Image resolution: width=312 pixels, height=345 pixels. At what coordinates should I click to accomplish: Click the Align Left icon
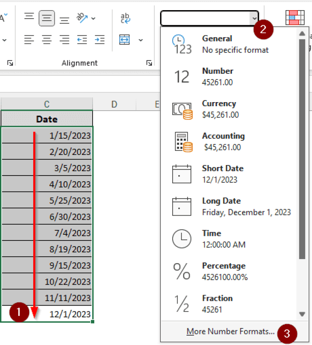click(x=29, y=40)
